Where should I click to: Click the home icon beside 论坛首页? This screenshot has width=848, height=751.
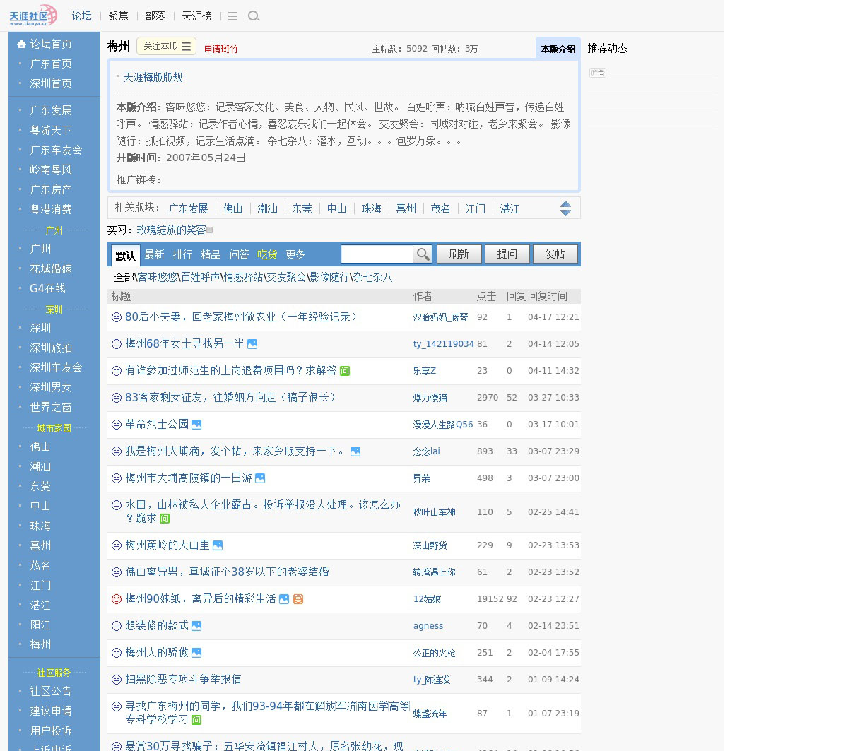point(21,44)
